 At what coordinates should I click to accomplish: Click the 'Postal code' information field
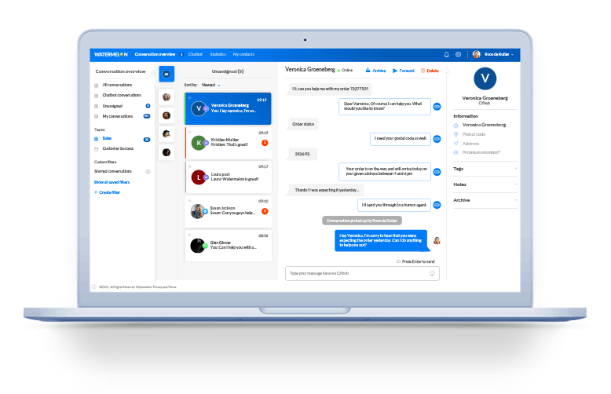474,134
